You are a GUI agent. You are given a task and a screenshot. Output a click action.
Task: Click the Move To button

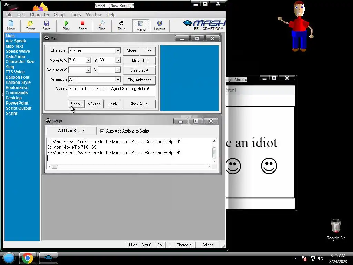click(139, 61)
